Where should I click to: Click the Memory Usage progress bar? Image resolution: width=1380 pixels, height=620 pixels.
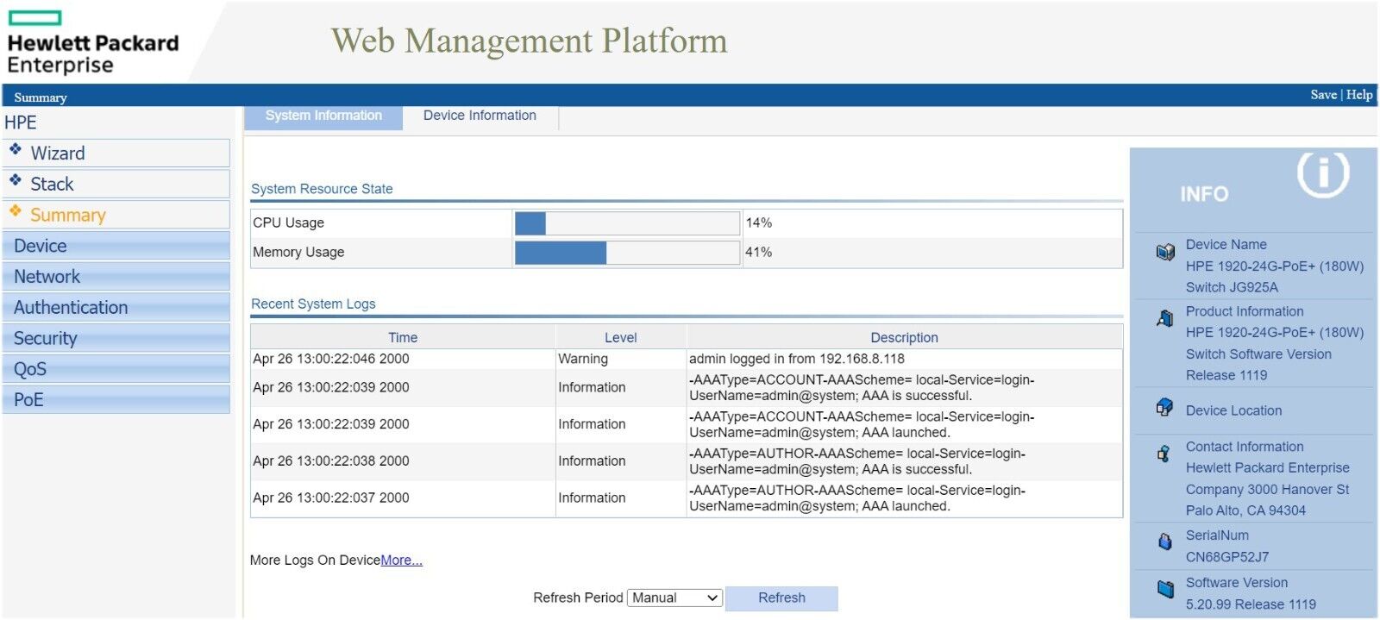626,253
